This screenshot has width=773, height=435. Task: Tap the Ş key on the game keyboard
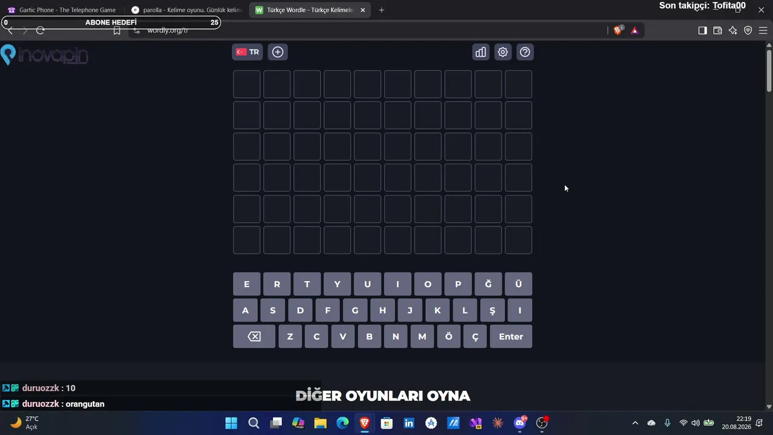(492, 311)
